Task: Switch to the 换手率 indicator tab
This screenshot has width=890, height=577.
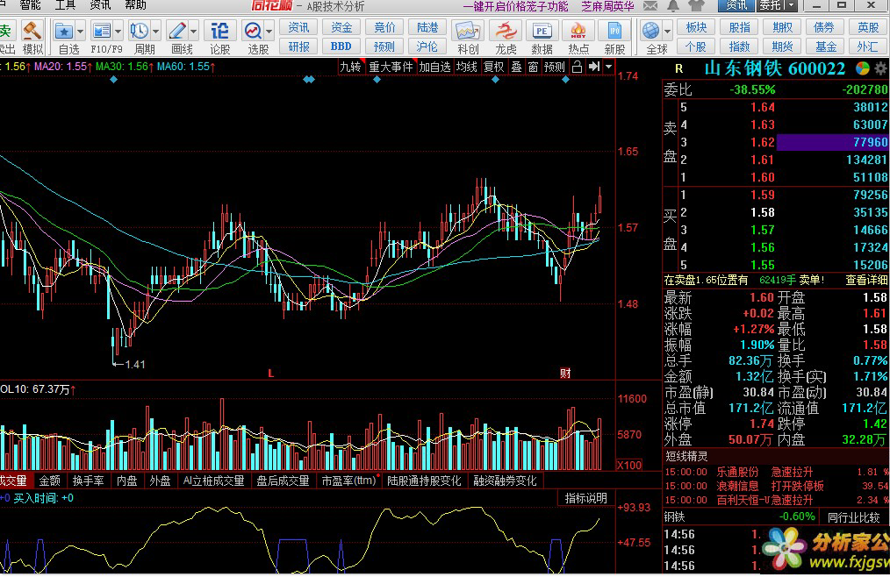Action: tap(88, 481)
